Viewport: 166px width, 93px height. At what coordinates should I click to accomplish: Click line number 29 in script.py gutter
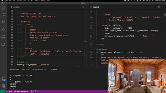[12, 57]
